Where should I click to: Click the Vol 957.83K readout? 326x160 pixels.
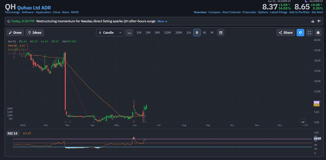[69, 41]
